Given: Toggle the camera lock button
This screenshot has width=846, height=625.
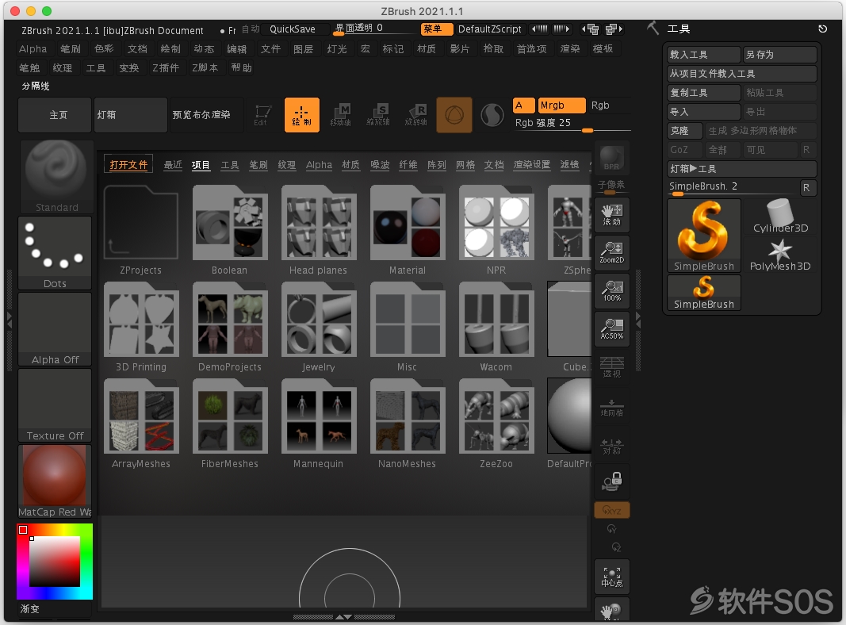Looking at the screenshot, I should pos(612,481).
